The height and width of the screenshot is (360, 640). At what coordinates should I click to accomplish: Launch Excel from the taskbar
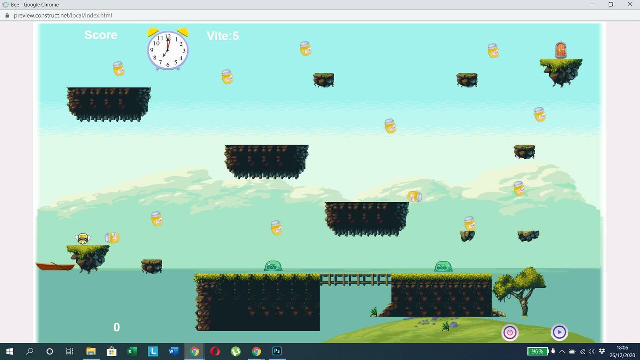tap(132, 351)
